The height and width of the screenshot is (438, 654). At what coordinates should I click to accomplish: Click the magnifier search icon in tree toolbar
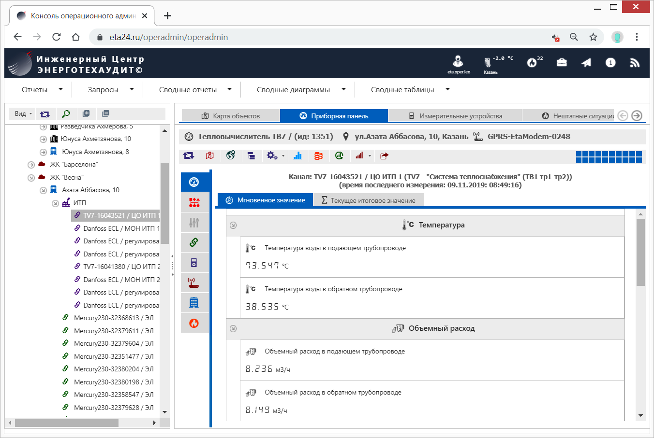pos(66,114)
